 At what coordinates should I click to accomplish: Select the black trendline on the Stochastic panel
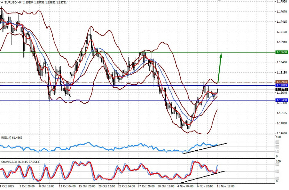203,177
